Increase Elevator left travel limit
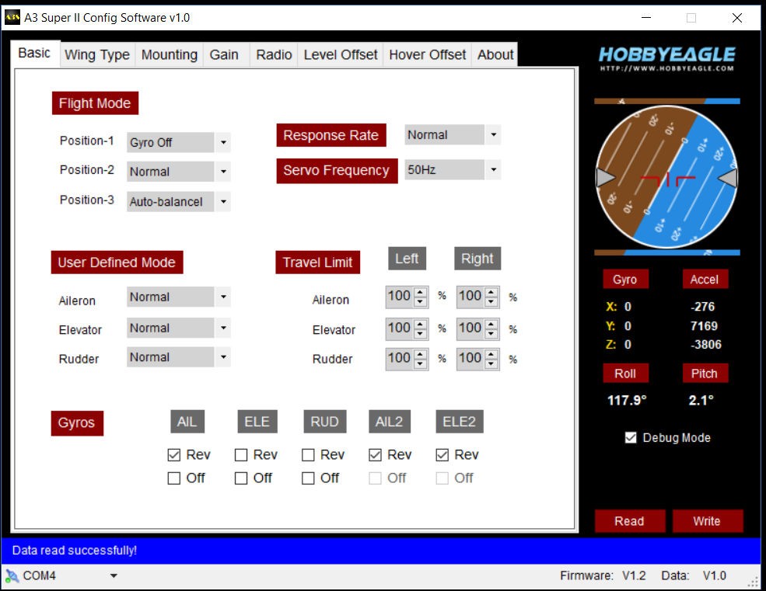This screenshot has height=591, width=766. coord(420,324)
